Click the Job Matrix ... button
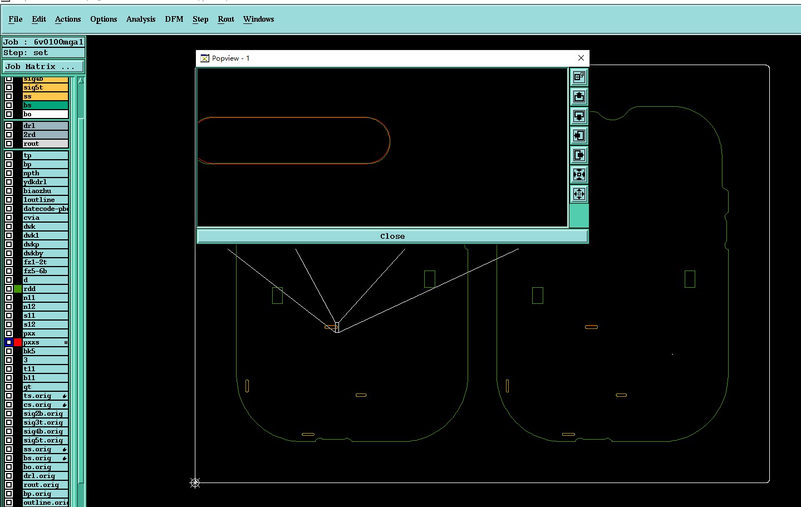801x507 pixels. tap(43, 67)
